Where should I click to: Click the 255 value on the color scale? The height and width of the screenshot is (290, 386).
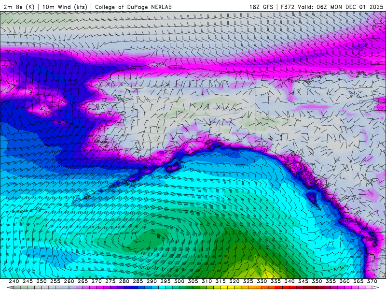point(55,281)
